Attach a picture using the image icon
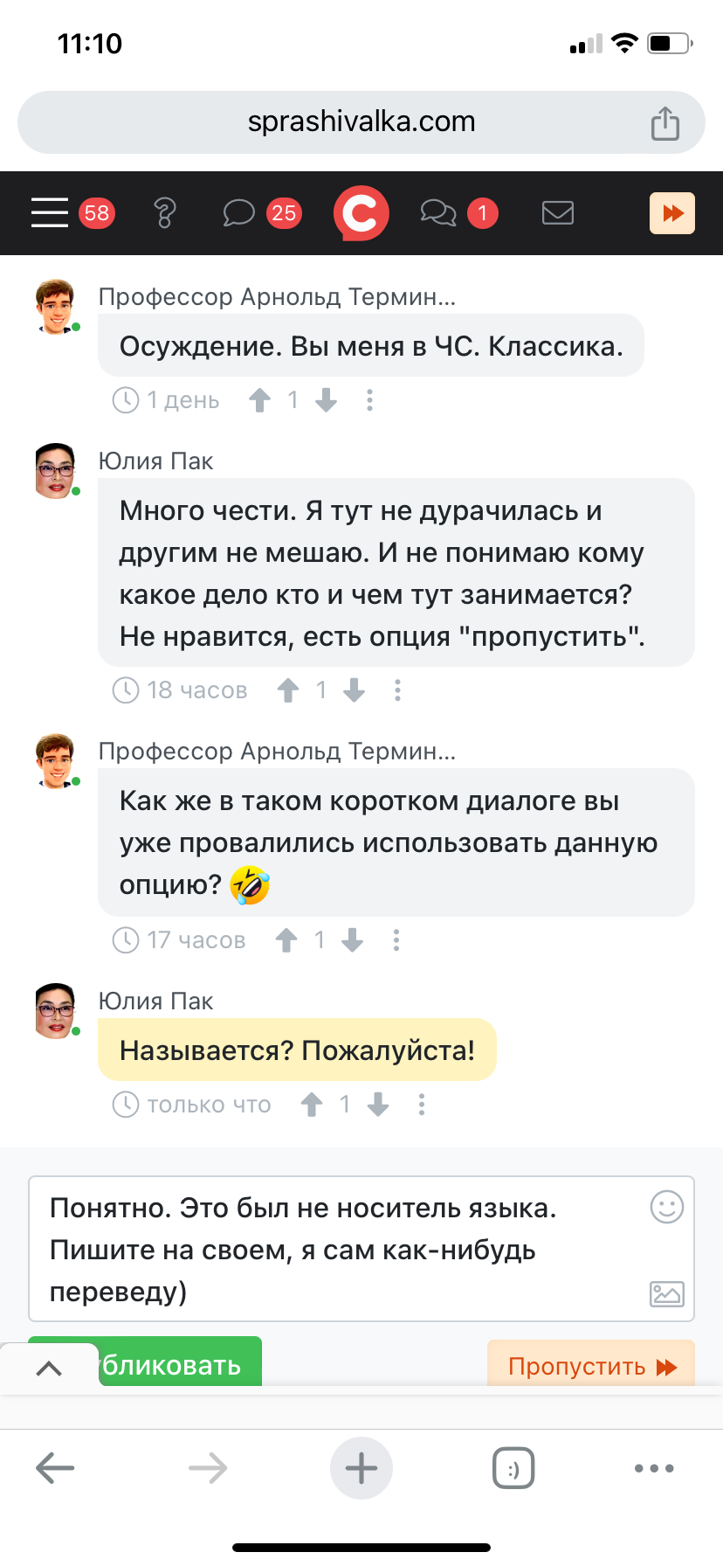The image size is (723, 1566). [x=667, y=1293]
